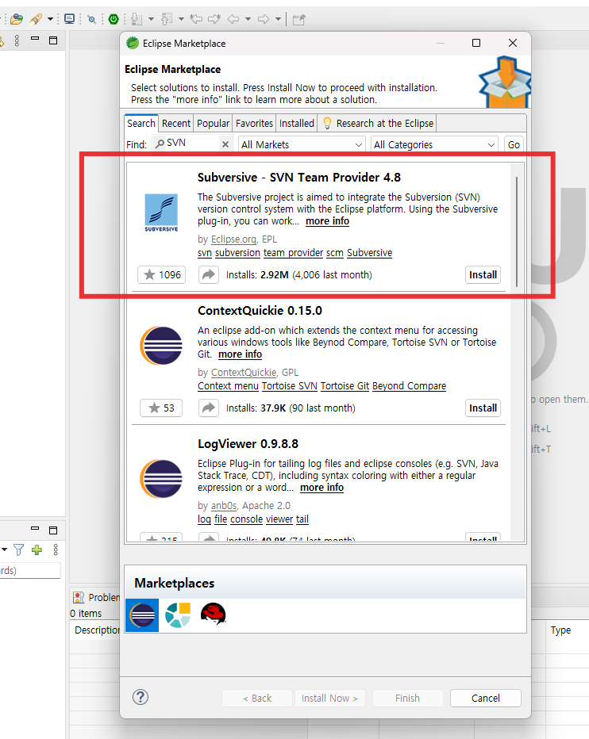Click the Subversive logo thumbnail
This screenshot has width=589, height=739.
161,213
